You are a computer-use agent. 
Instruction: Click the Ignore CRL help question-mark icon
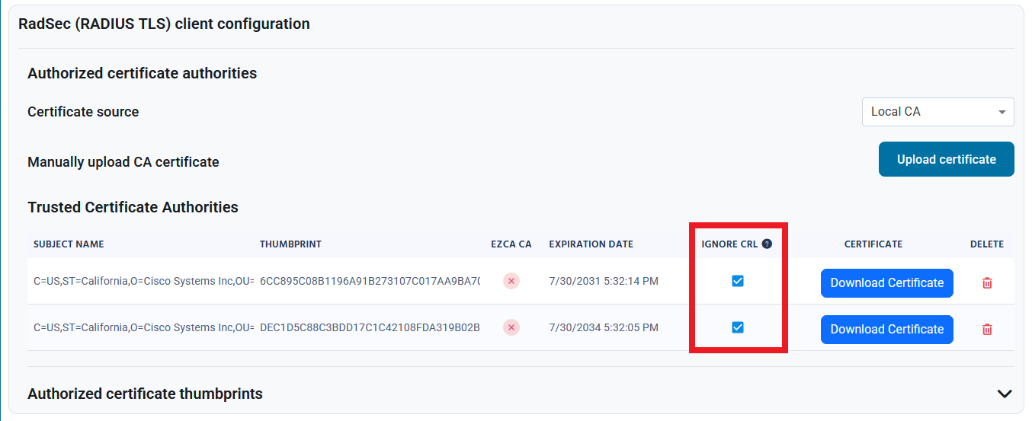point(767,244)
